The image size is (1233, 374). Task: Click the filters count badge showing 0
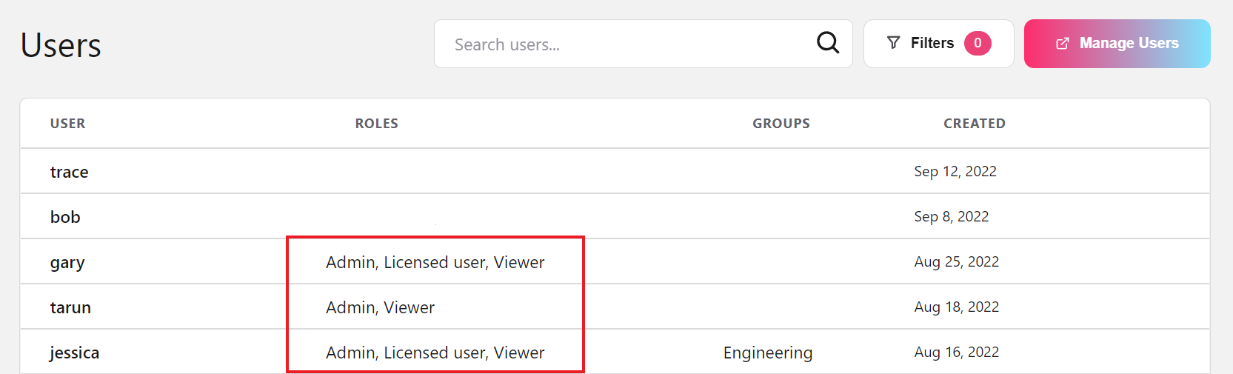(978, 43)
